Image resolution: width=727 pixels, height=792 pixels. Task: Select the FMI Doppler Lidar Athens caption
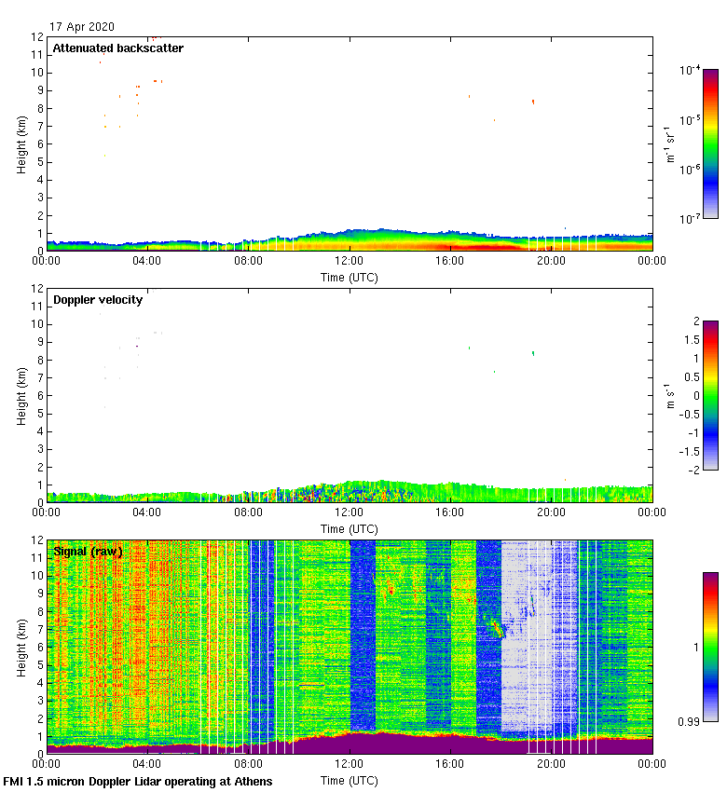[x=138, y=781]
